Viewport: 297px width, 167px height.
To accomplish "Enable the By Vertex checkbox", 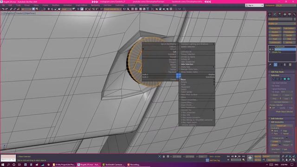I will pyautogui.click(x=271, y=86).
